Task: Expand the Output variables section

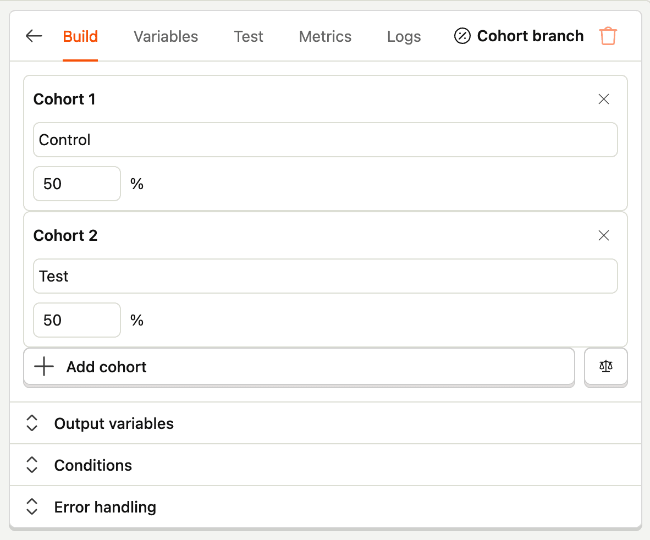Action: 113,423
